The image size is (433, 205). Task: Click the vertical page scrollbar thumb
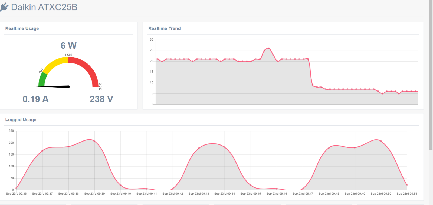pos(431,75)
